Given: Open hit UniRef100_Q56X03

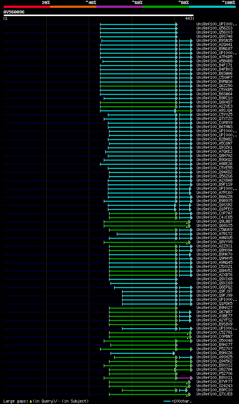Looking at the screenshot, I should pos(214,33).
